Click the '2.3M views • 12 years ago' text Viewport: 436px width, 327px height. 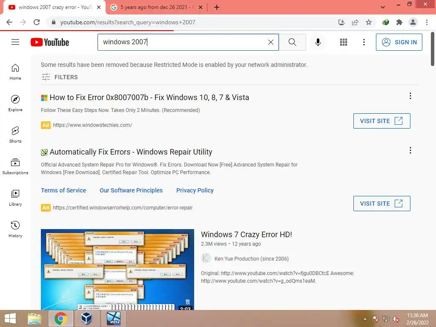pyautogui.click(x=231, y=244)
